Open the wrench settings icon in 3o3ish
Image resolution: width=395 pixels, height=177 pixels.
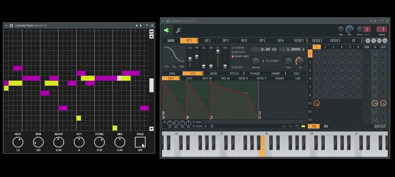(x=178, y=31)
